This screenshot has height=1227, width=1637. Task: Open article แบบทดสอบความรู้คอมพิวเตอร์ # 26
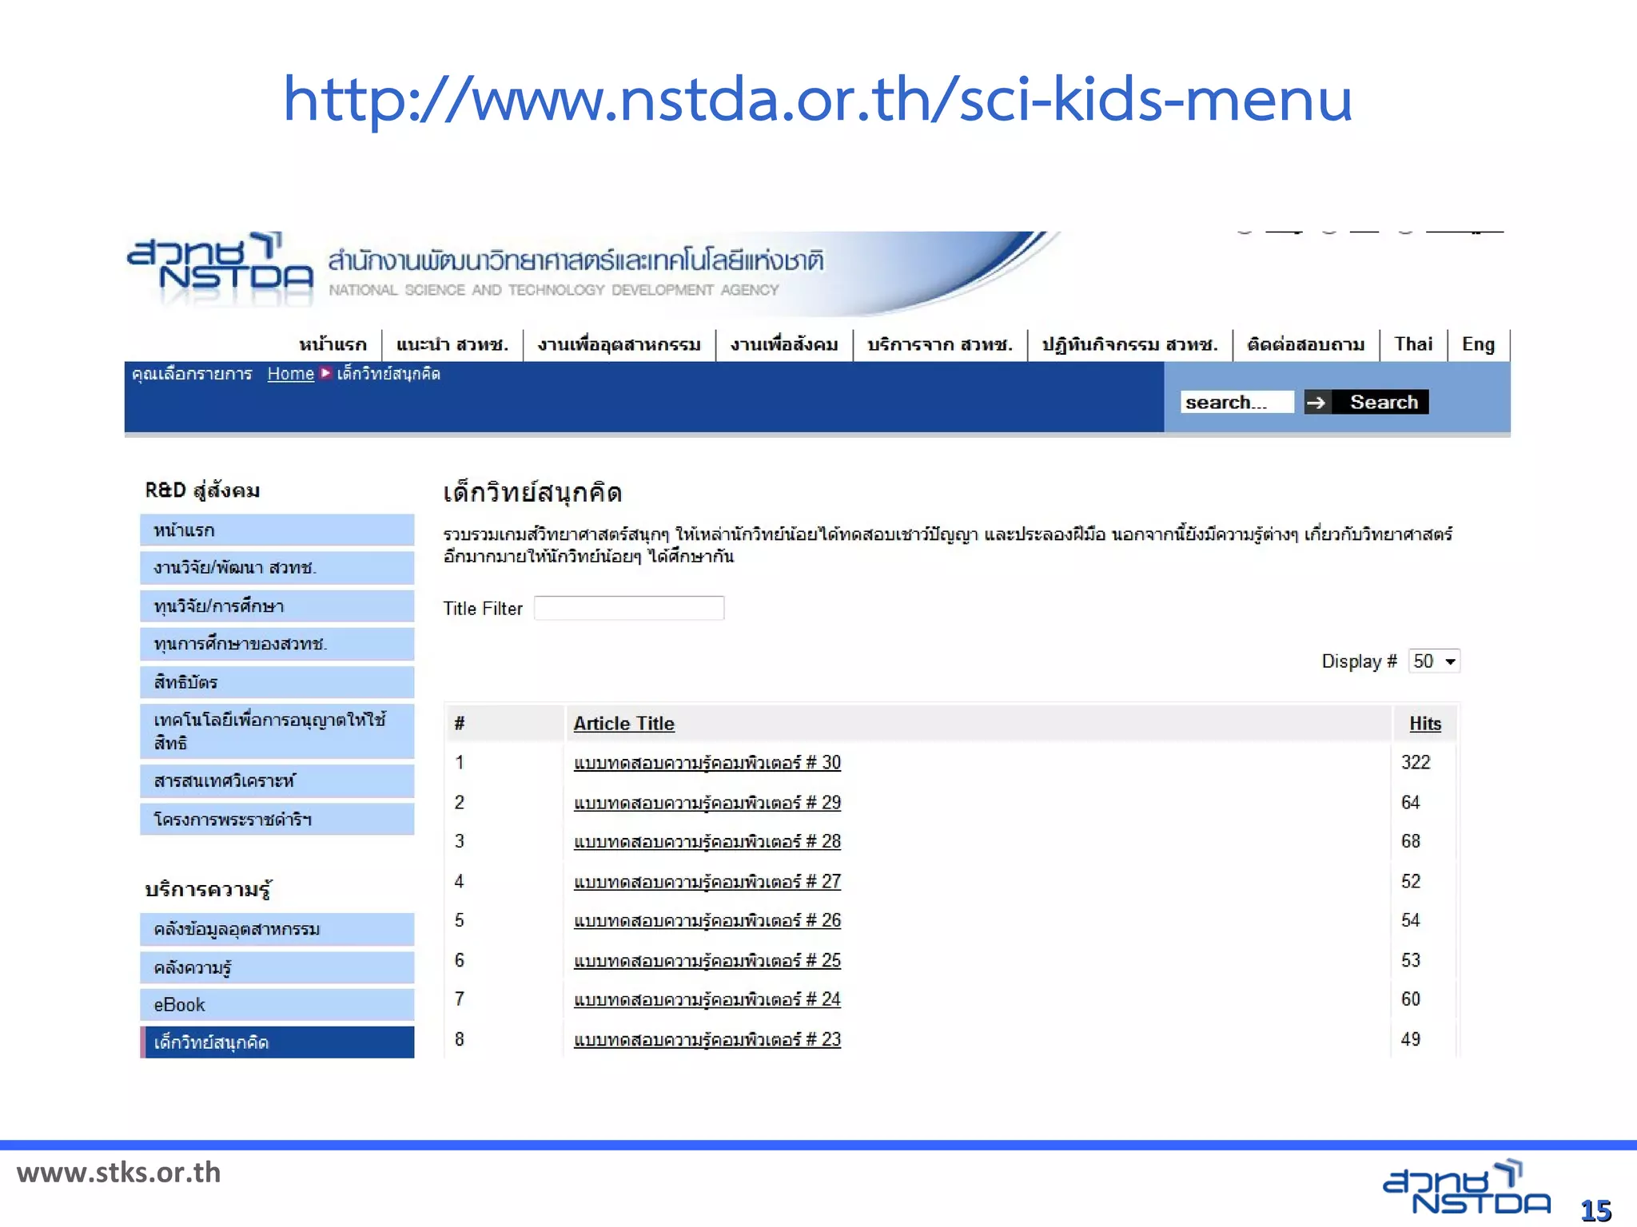click(x=707, y=920)
